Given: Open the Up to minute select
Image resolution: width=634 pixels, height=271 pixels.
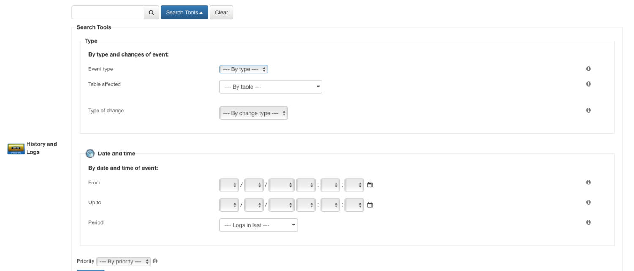Looking at the screenshot, I should tap(331, 205).
